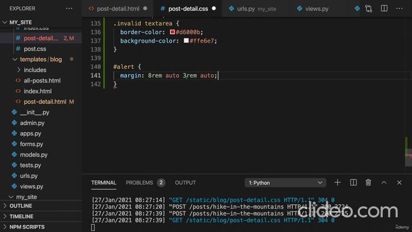Switch to views.py tab

pos(317,8)
